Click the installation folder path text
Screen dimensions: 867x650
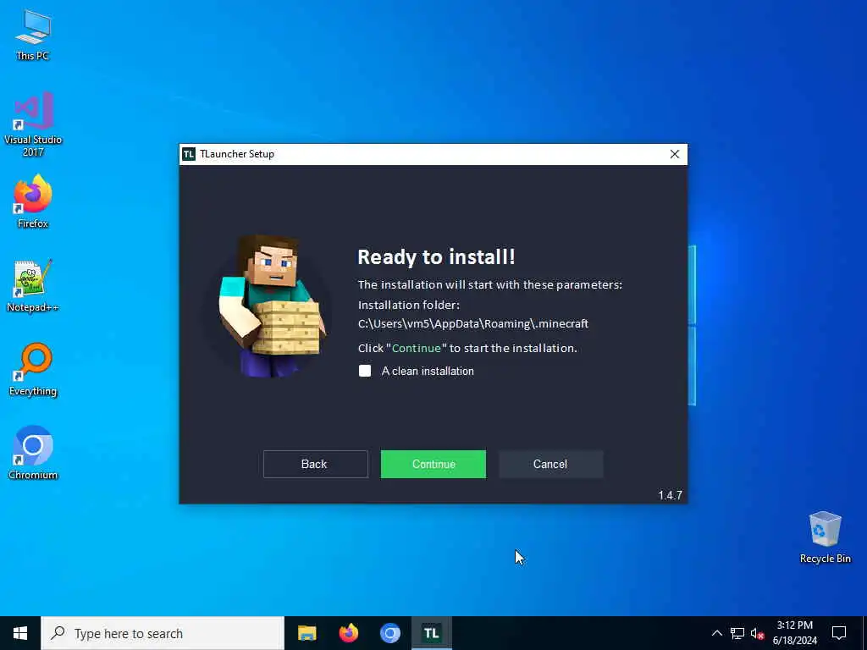pos(473,324)
